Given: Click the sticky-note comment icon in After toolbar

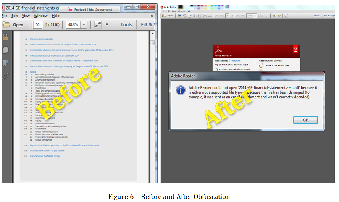Looking at the screenshot, I should [x=274, y=16].
